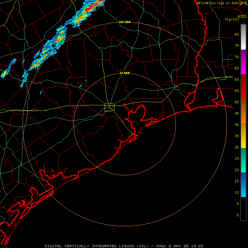Pick the blue segment of the color bar
Viewport: 248px width, 248px height.
pos(243,185)
